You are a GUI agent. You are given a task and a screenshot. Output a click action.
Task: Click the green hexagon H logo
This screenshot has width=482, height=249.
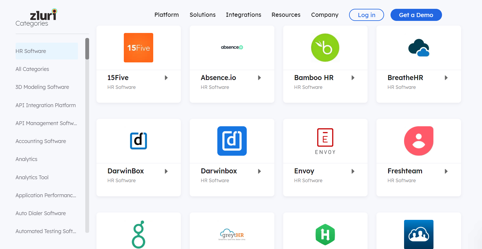click(325, 235)
